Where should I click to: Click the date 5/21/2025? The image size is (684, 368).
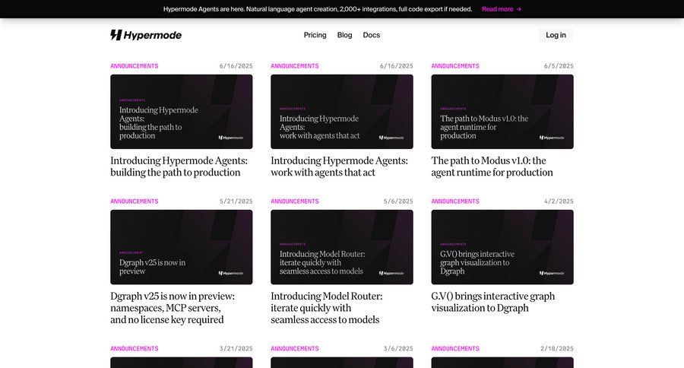pos(236,201)
